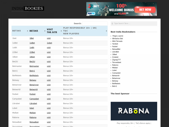Open the Reloadbet table link

[34, 122]
